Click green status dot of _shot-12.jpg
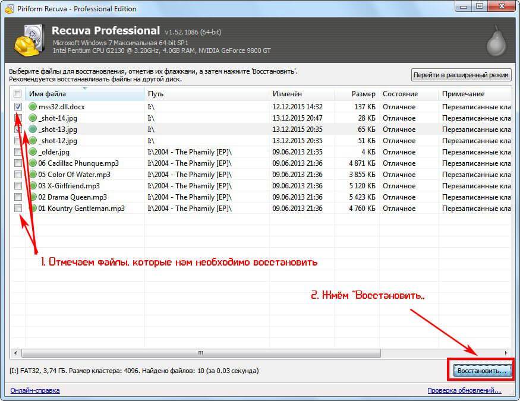Screen dimensions: 520x401 click(33, 141)
